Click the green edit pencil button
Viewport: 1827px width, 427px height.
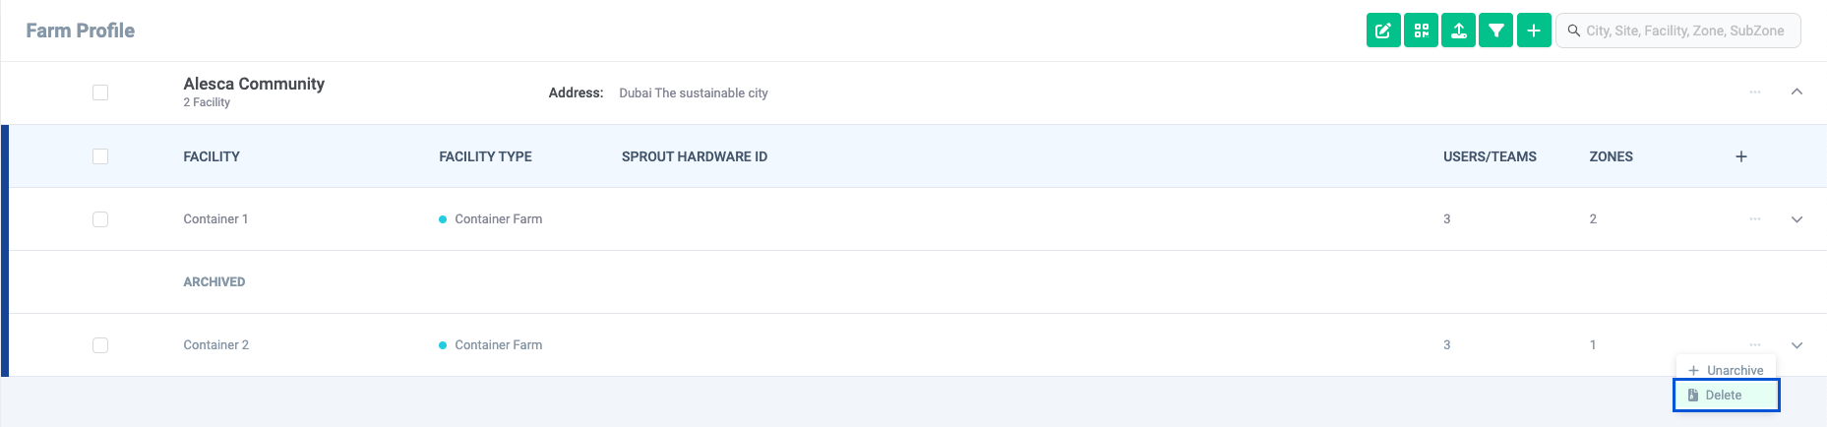click(x=1383, y=30)
